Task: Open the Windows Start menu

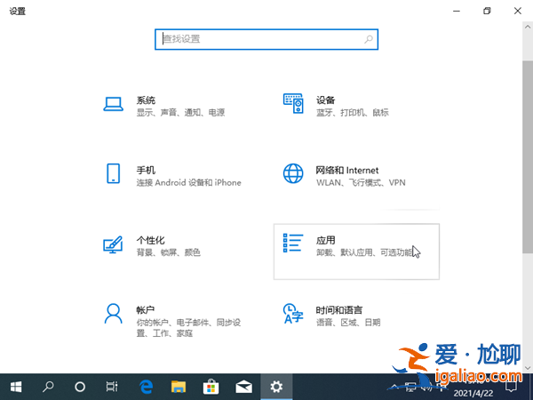Action: pos(16,387)
